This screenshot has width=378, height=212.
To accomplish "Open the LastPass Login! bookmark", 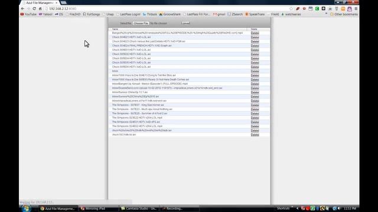I will point(128,14).
